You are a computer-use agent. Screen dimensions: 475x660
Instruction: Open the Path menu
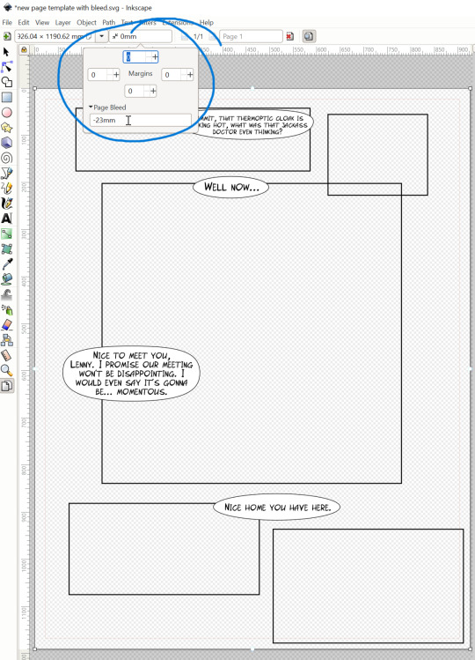(108, 22)
